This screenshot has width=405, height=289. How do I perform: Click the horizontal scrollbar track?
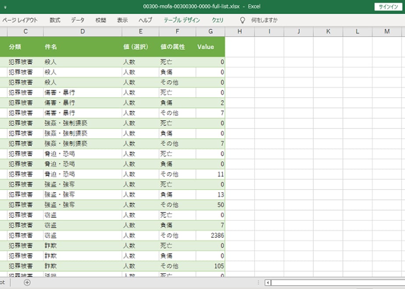338,283
